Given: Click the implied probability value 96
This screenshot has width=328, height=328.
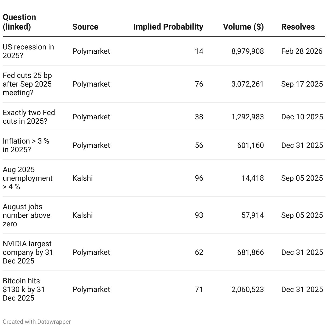Looking at the screenshot, I should 199,178.
